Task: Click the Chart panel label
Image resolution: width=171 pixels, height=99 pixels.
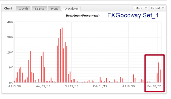Action: pyautogui.click(x=8, y=8)
